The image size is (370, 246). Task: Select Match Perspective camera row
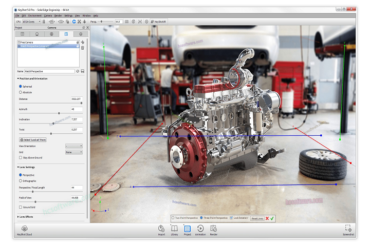48,46
